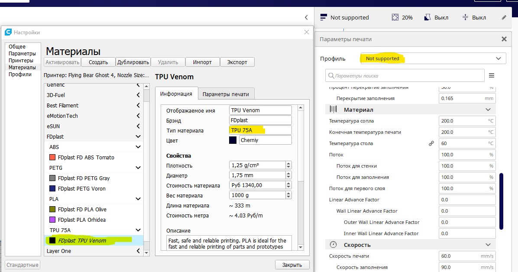The width and height of the screenshot is (518, 272).
Task: Click the Активировать button
Action: click(x=62, y=62)
